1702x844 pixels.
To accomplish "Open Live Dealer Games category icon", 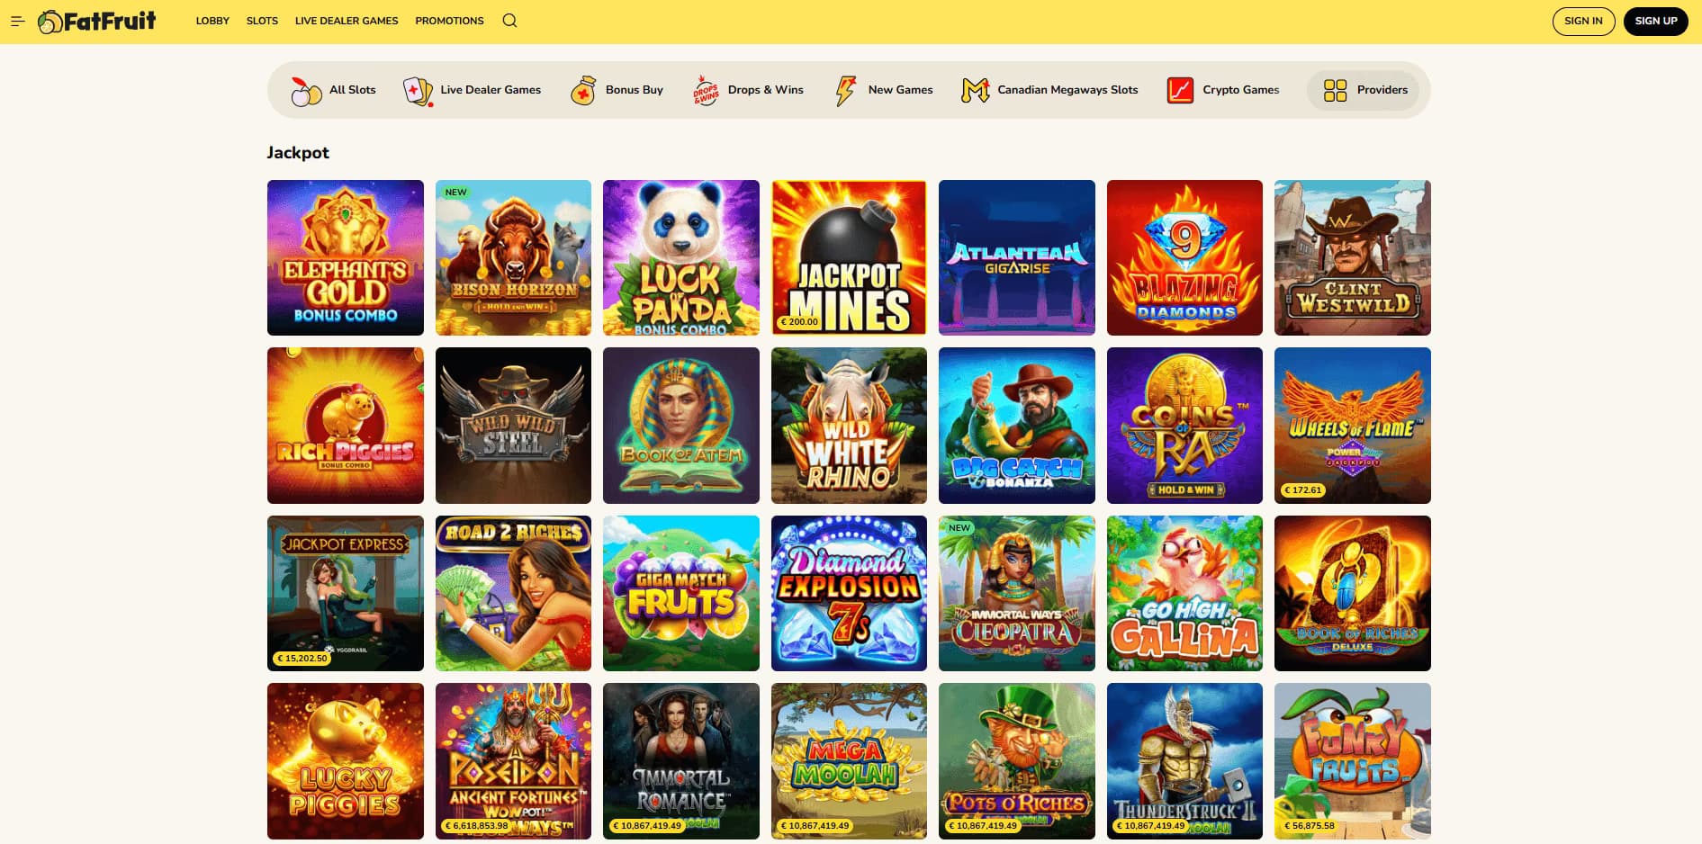I will tap(419, 90).
